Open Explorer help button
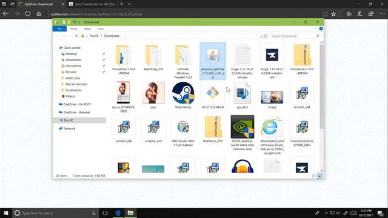Viewport: 388px width, 218px height. click(x=321, y=28)
